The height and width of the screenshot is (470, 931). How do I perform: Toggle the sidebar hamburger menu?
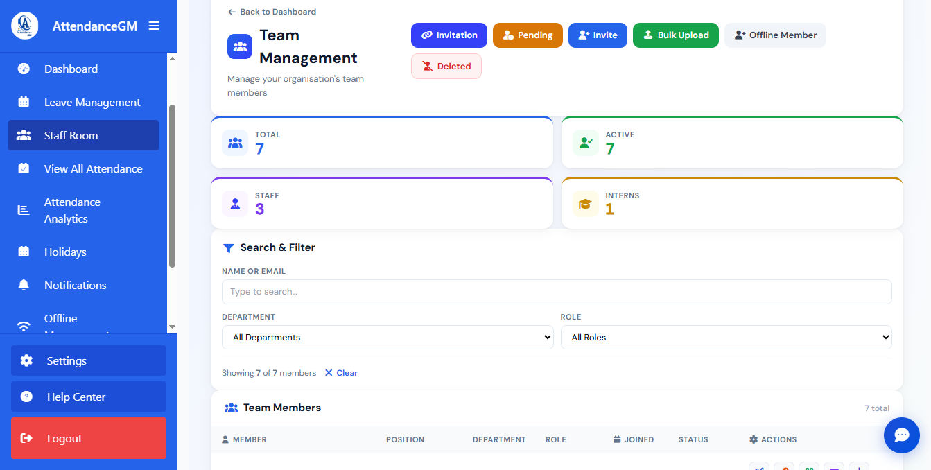pyautogui.click(x=154, y=26)
